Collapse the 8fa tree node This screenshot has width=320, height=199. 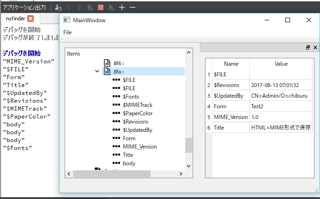pos(97,71)
